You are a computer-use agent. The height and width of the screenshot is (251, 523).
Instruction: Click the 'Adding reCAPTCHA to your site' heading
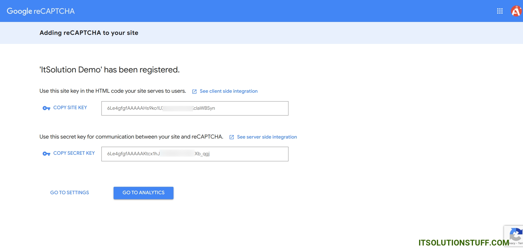(89, 33)
